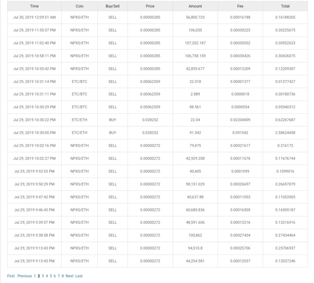Select time Jul 29, 2019 10:03:16 PM

34,146
